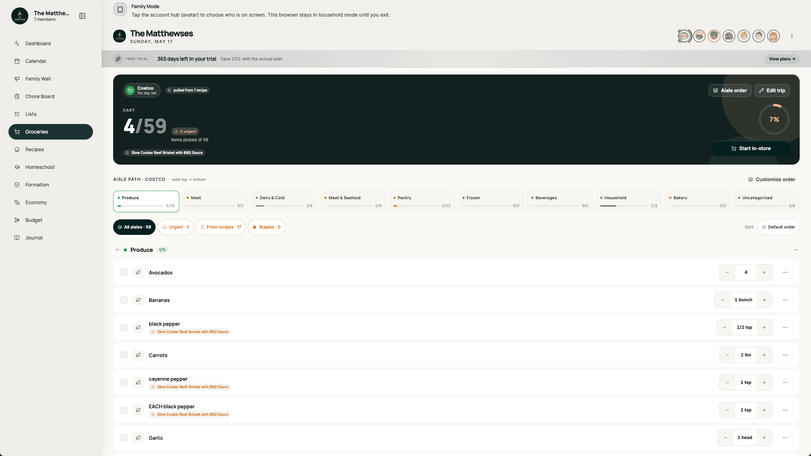811x456 pixels.
Task: Click Edit trip button
Action: point(772,90)
